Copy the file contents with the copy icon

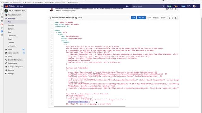(169, 18)
